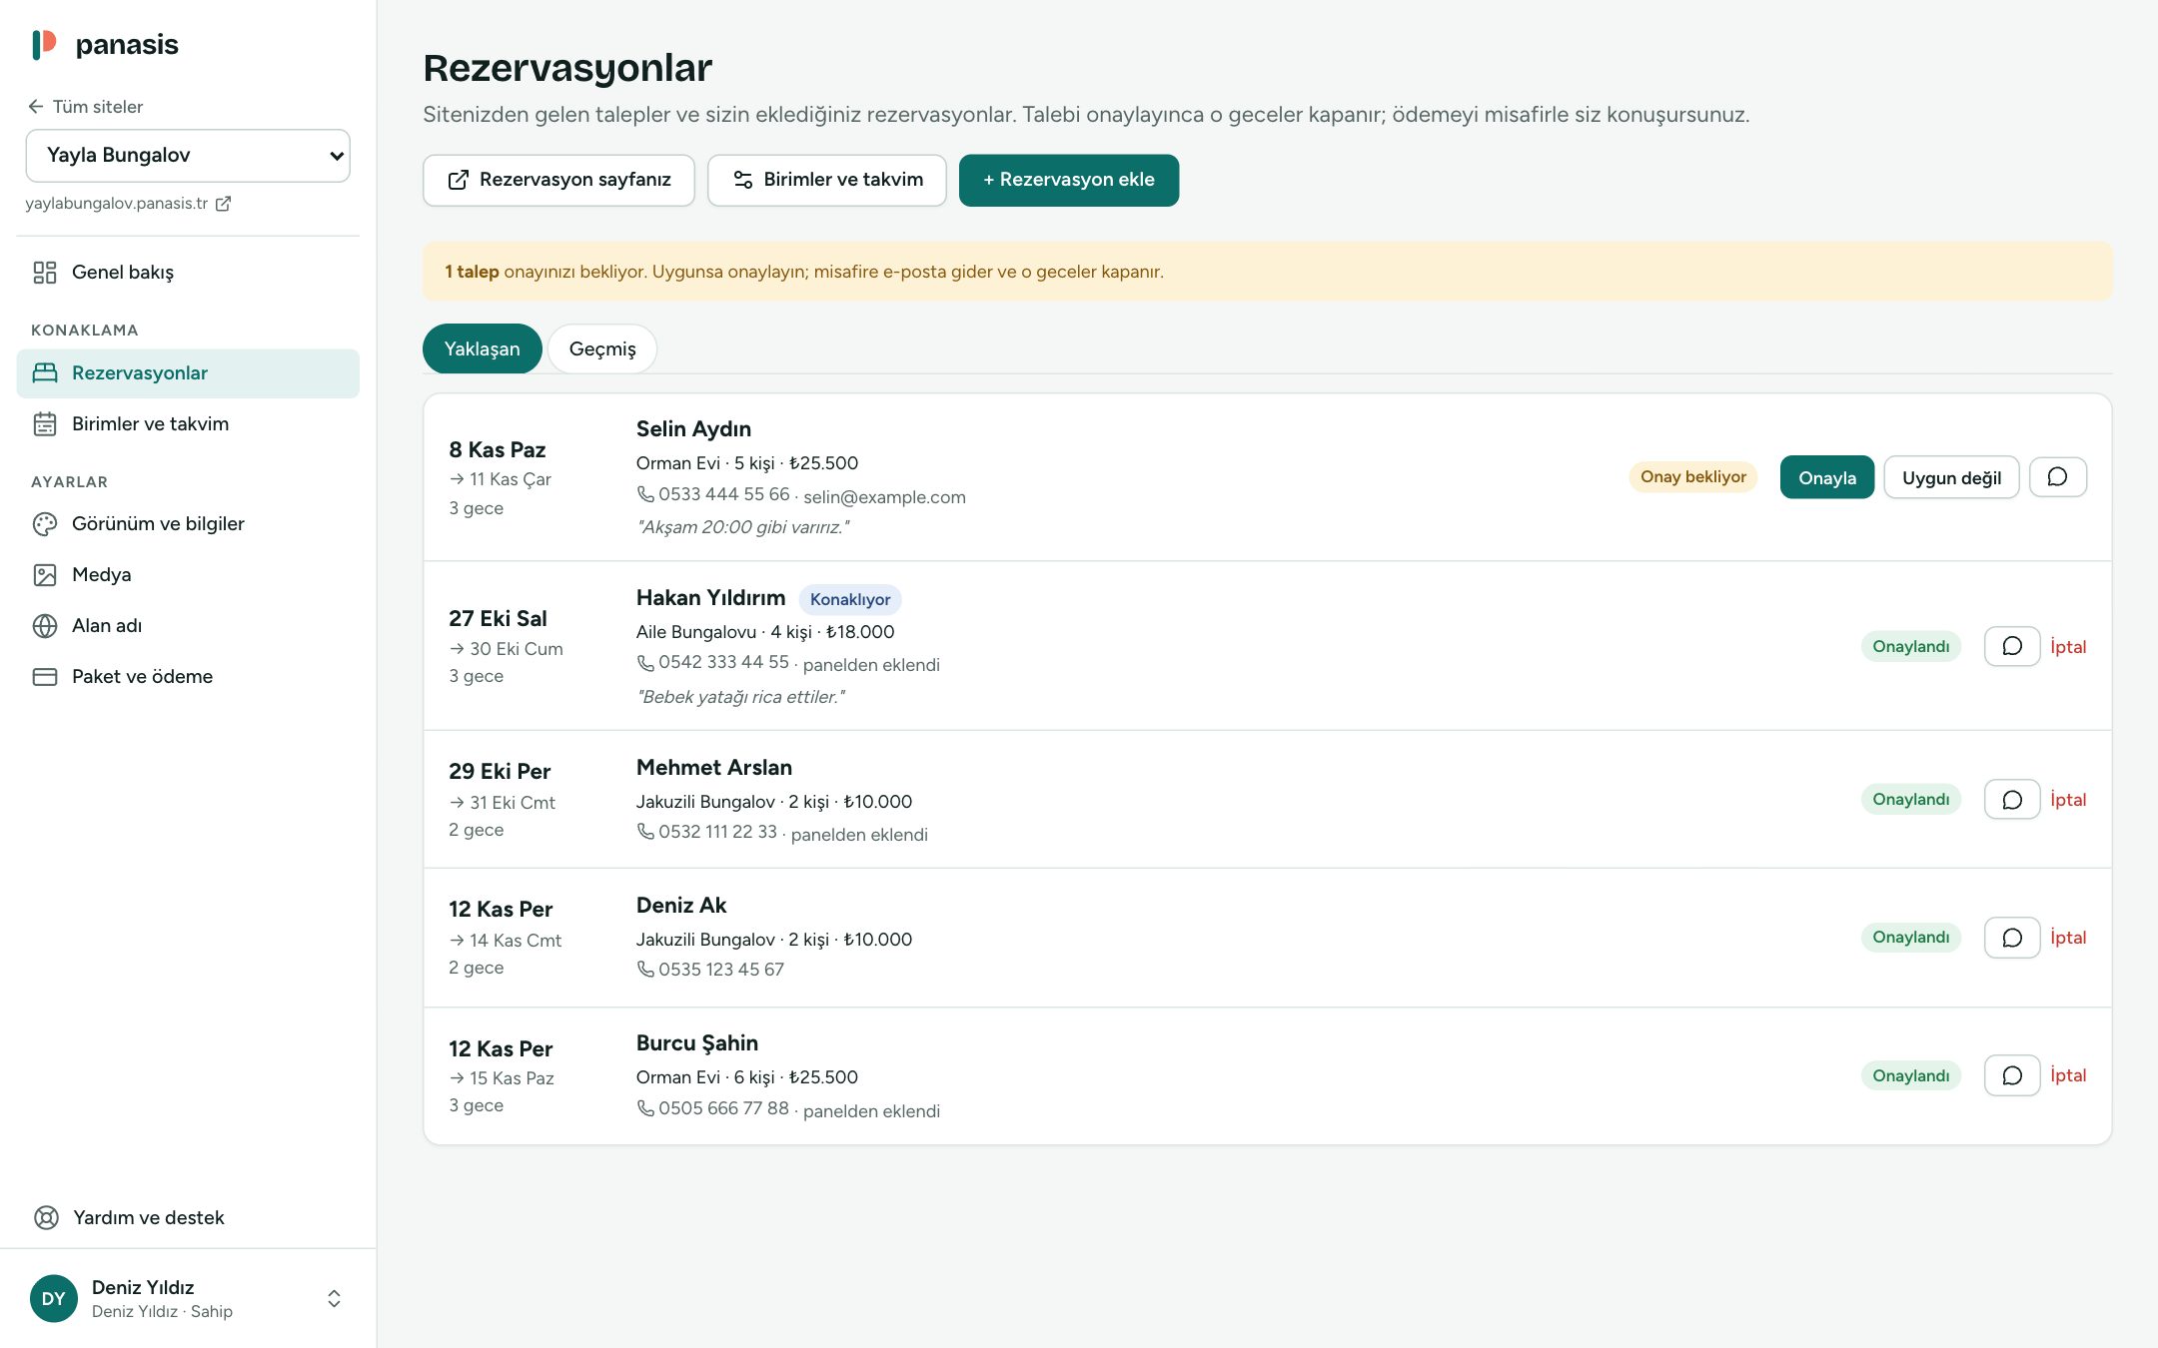
Task: Click the calendar icon for Birimler ve takvim
Action: coord(45,423)
